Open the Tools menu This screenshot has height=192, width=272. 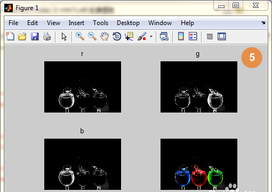(100, 23)
